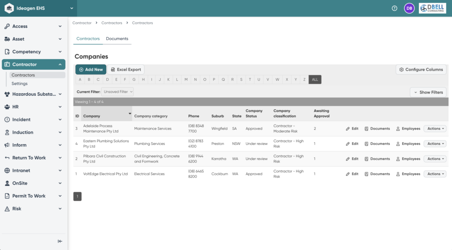Collapse the Contractor menu chevron
The image size is (452, 250).
(x=60, y=64)
